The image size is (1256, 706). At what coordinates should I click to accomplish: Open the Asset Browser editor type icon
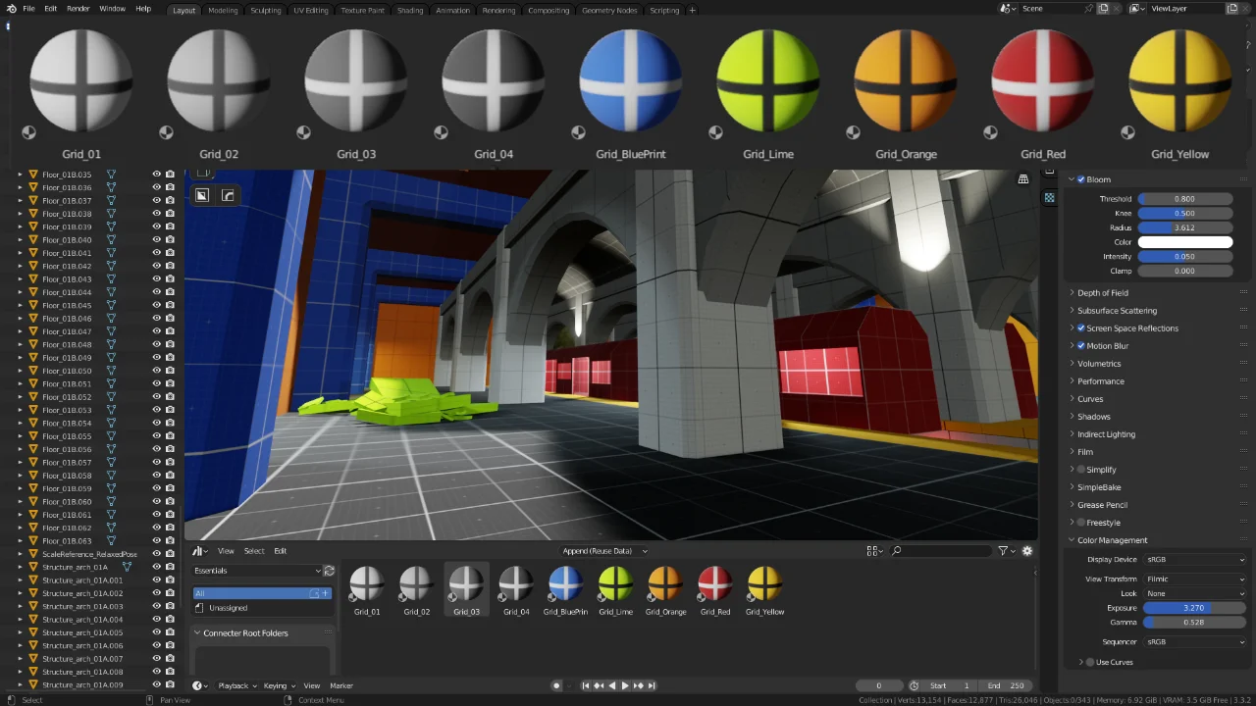coord(199,551)
